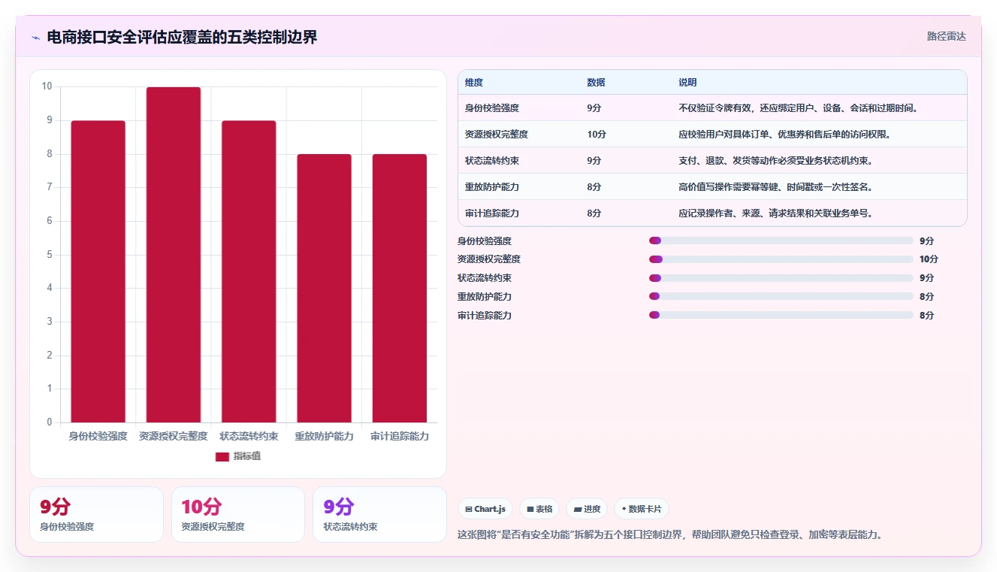Click the 9分 状态流转约束 data card

pos(379,514)
